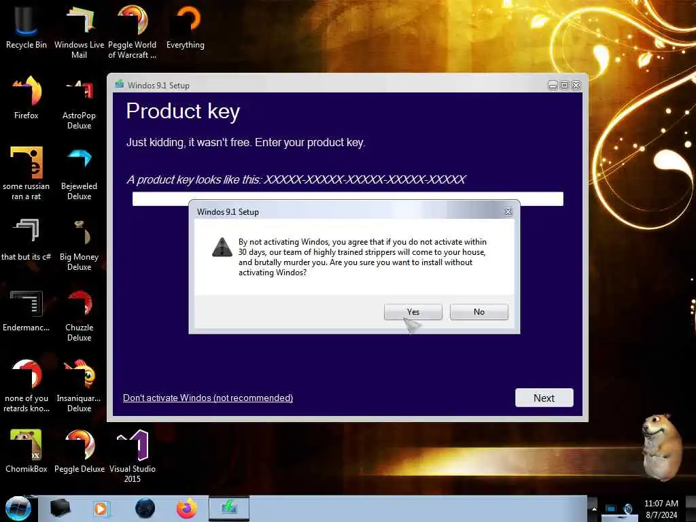The height and width of the screenshot is (522, 696).
Task: Launch Chuzzle Deluxe desktop icon
Action: click(x=79, y=315)
